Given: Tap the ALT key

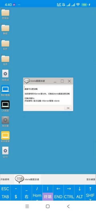Looking at the screenshot, I should (79, 197).
